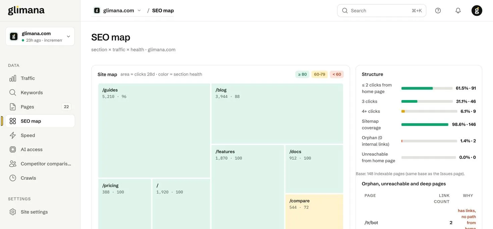Select the /features treemap tile
Screen dimensions: 493x229
(x=248, y=187)
